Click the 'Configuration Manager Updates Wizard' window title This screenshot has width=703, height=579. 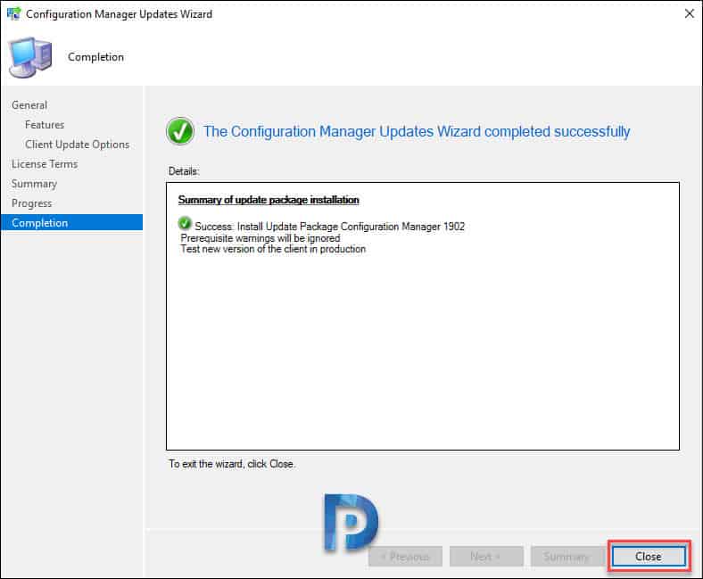[x=119, y=14]
